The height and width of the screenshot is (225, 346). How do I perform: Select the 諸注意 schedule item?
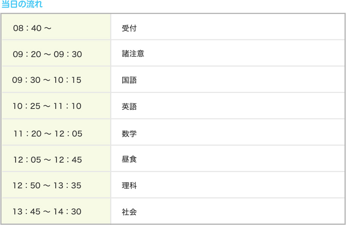tap(133, 54)
